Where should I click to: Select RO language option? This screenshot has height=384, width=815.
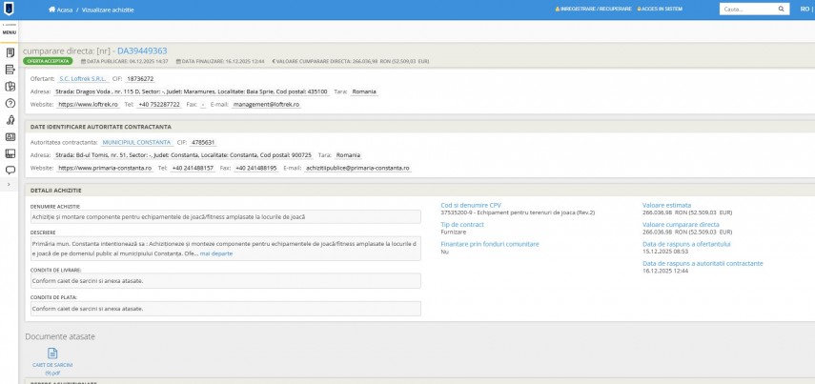pos(780,9)
